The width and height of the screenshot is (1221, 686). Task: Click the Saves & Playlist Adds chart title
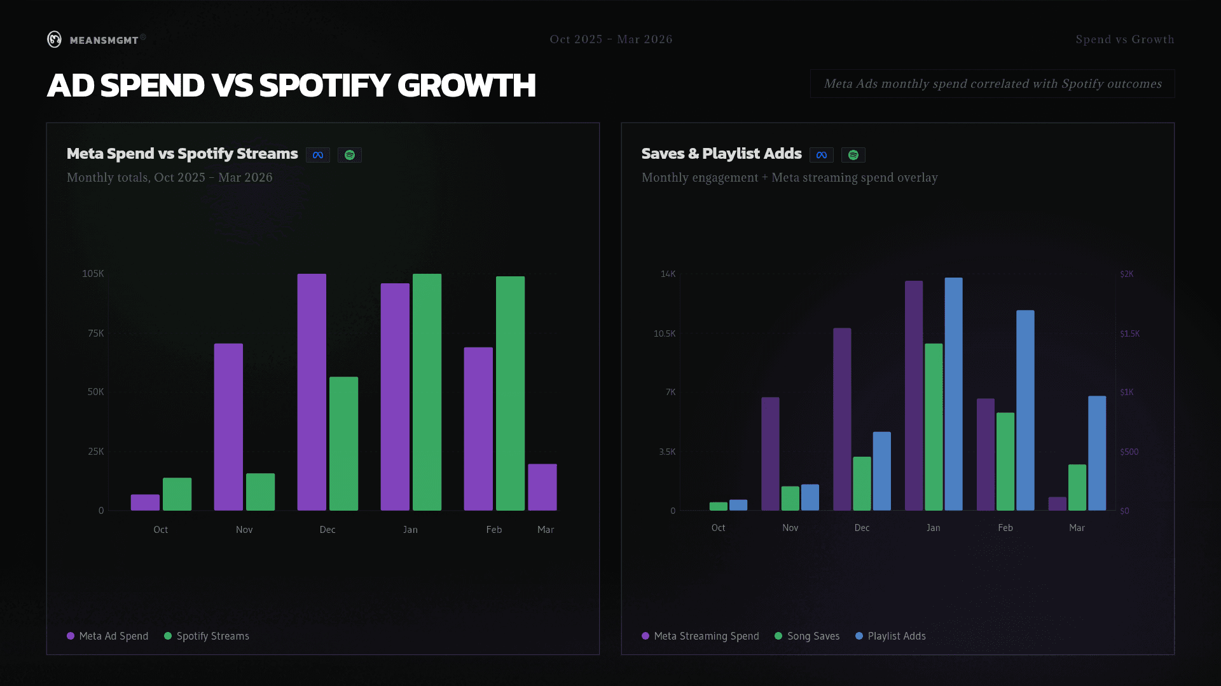[x=722, y=154]
